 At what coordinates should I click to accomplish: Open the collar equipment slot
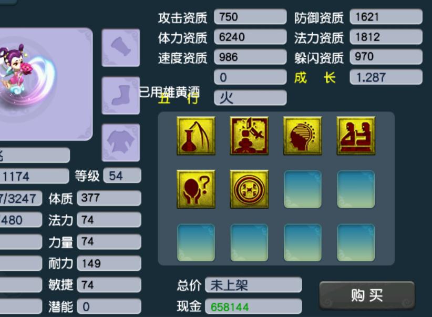(121, 48)
